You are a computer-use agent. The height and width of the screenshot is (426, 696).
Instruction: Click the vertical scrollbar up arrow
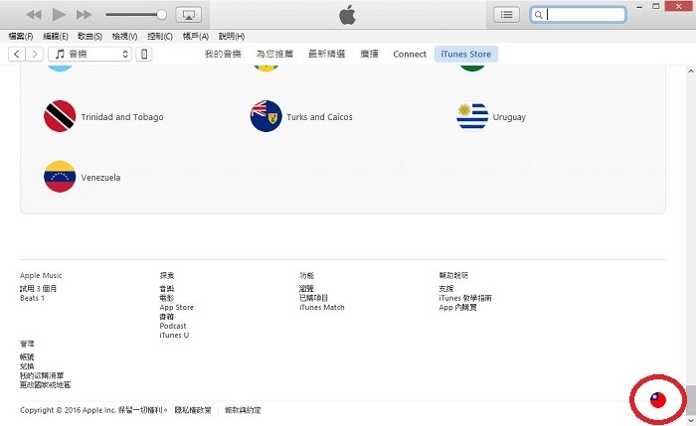(x=691, y=71)
